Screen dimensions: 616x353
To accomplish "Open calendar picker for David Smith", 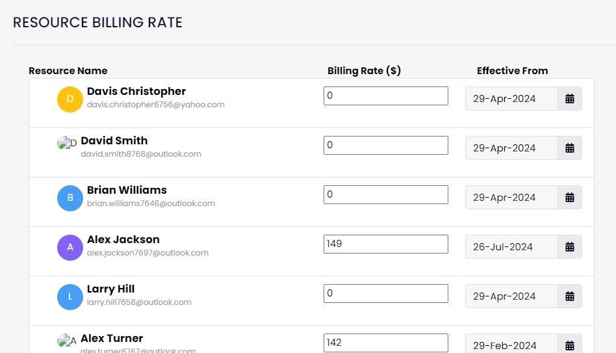I will (570, 148).
